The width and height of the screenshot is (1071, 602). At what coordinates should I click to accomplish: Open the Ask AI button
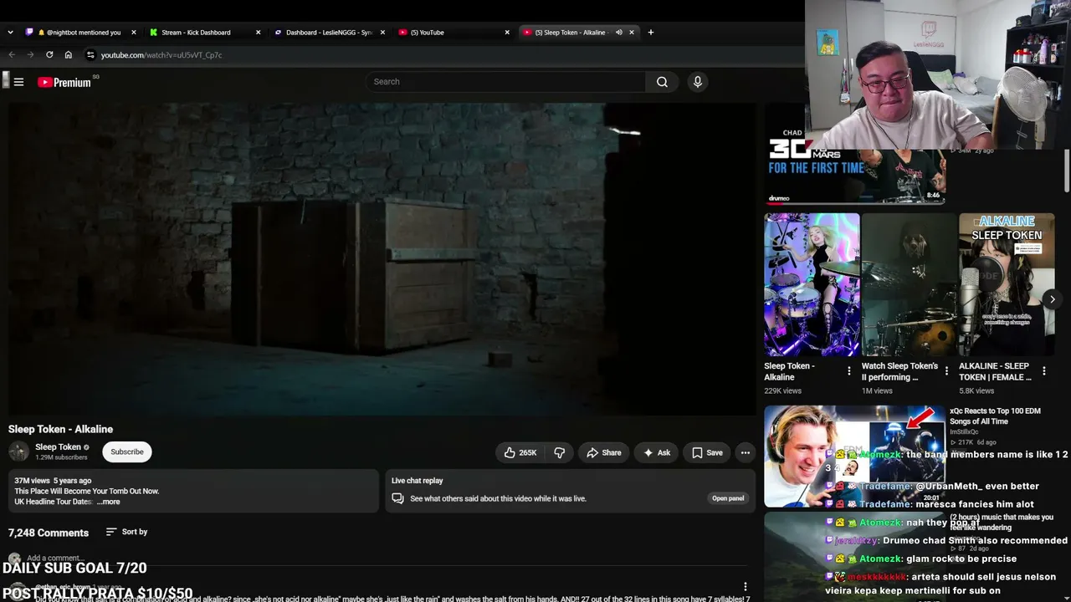click(x=656, y=452)
